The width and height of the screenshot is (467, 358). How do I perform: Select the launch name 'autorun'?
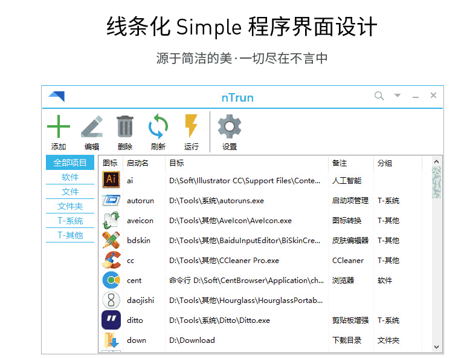tap(140, 201)
